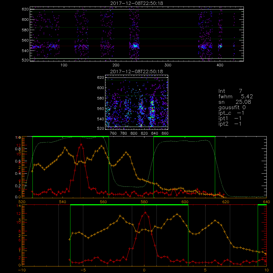
Task: Select the 'fwhm 5.42' readout
Action: [x=236, y=96]
